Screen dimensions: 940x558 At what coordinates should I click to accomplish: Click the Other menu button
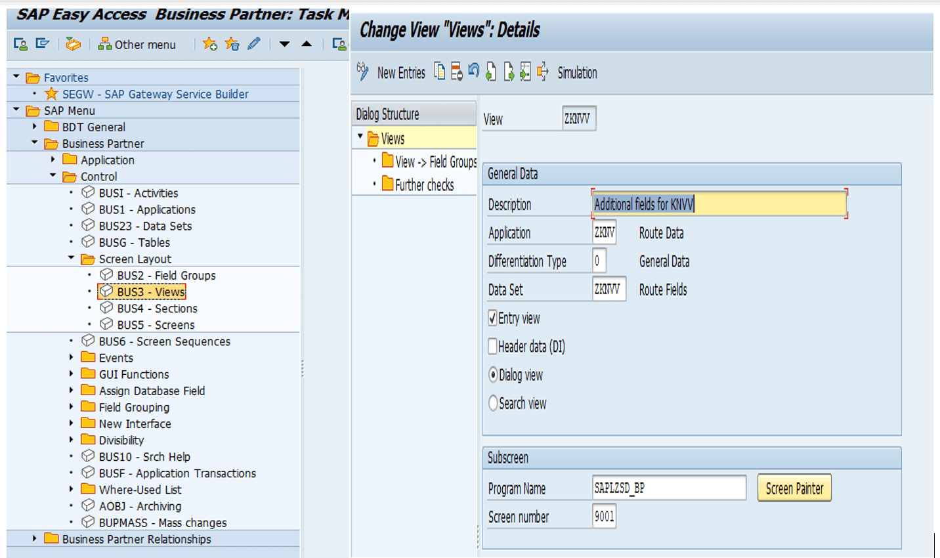pyautogui.click(x=137, y=44)
